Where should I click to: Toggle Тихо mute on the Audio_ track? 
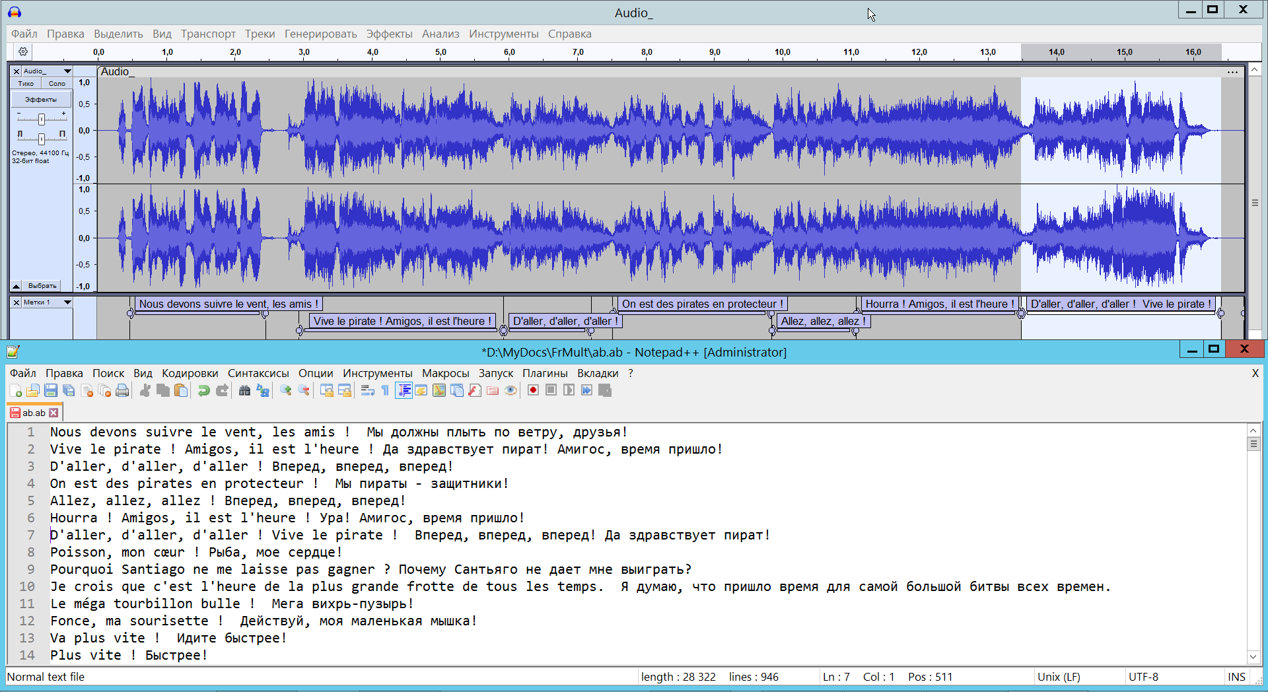coord(26,84)
